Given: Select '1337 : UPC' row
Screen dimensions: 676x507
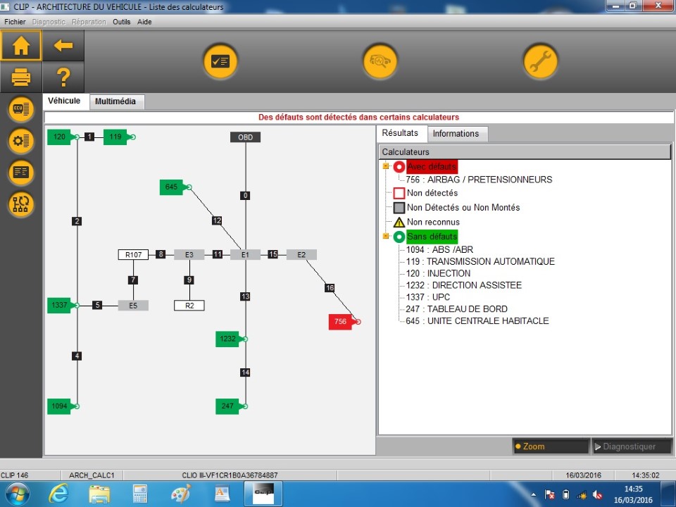Looking at the screenshot, I should [x=427, y=297].
